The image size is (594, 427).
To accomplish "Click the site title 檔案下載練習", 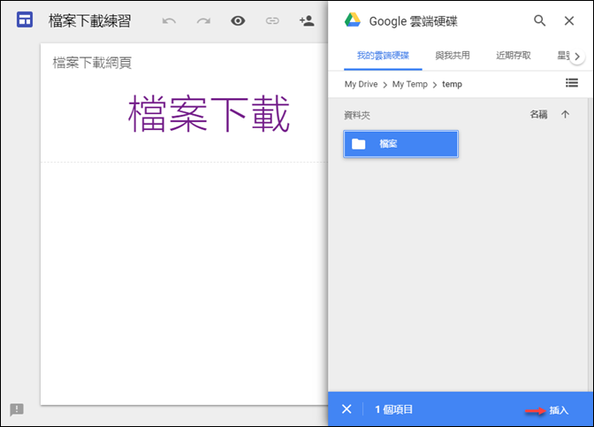I will click(89, 21).
